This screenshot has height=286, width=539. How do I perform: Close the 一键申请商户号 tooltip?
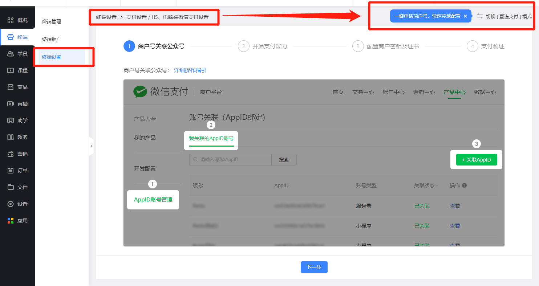tap(465, 16)
